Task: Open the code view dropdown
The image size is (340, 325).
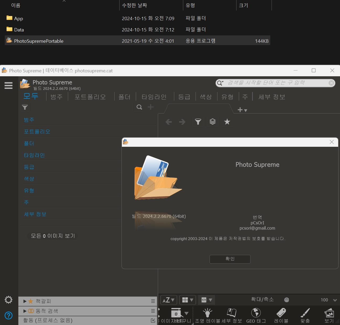Action: pos(206,300)
